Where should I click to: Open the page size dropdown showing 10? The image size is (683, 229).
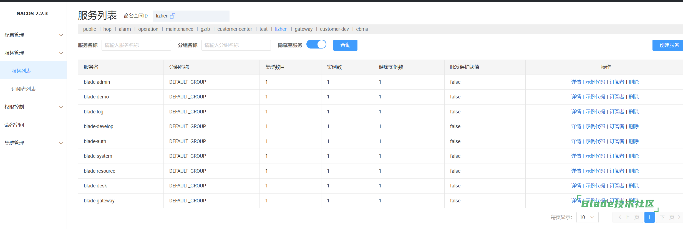point(587,217)
